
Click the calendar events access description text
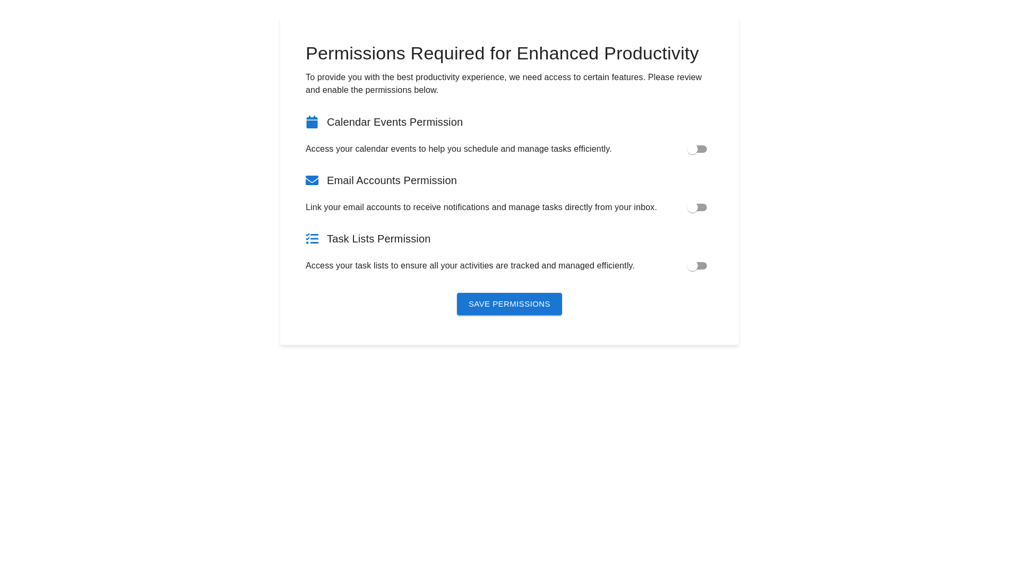tap(458, 149)
